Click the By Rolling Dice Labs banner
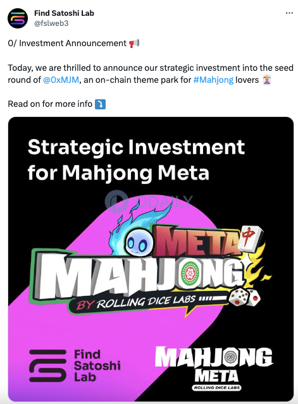The image size is (298, 404). 147,302
